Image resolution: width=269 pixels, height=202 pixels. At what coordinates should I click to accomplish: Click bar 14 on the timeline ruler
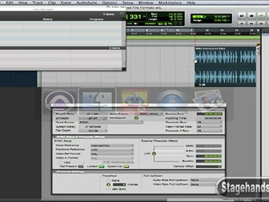point(236,30)
